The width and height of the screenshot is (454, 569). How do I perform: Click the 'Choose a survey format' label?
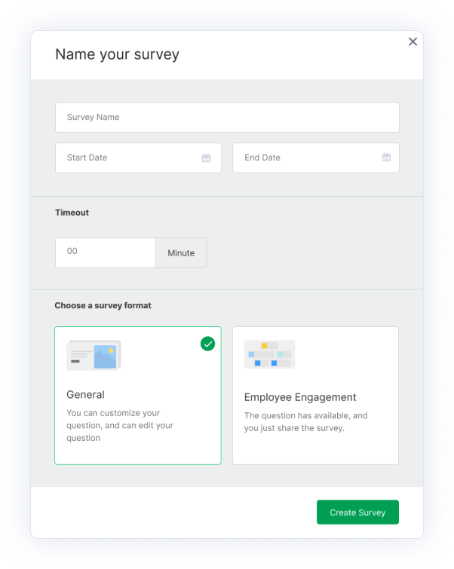point(103,305)
